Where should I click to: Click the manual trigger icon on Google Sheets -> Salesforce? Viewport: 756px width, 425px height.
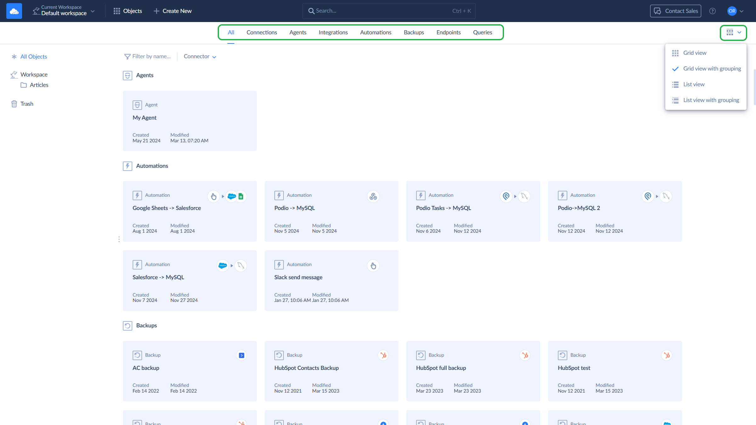coord(214,196)
